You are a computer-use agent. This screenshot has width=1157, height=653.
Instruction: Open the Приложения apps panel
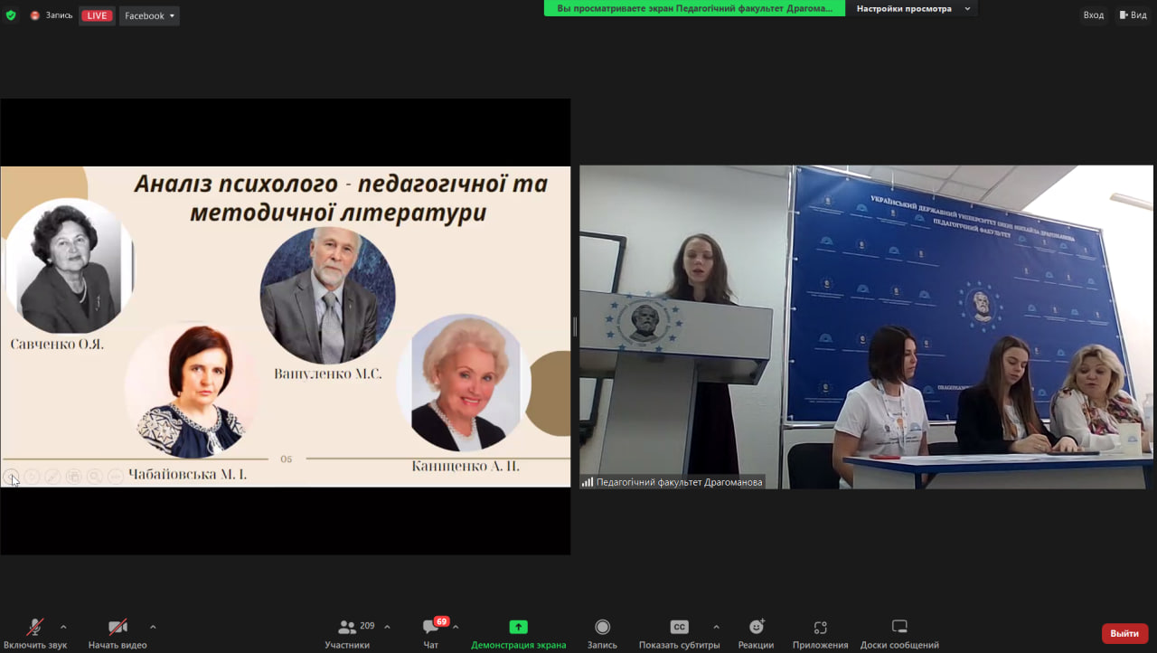pos(820,632)
